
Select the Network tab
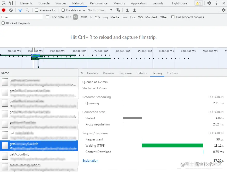tap(78, 3)
